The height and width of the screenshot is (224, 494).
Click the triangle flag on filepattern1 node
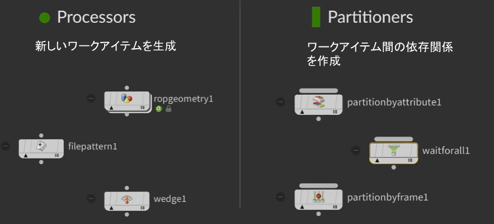[x=26, y=156]
